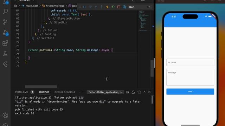Image resolution: width=225 pixels, height=126 pixels.
Task: Place cursor on line 75
Action: pos(81,54)
